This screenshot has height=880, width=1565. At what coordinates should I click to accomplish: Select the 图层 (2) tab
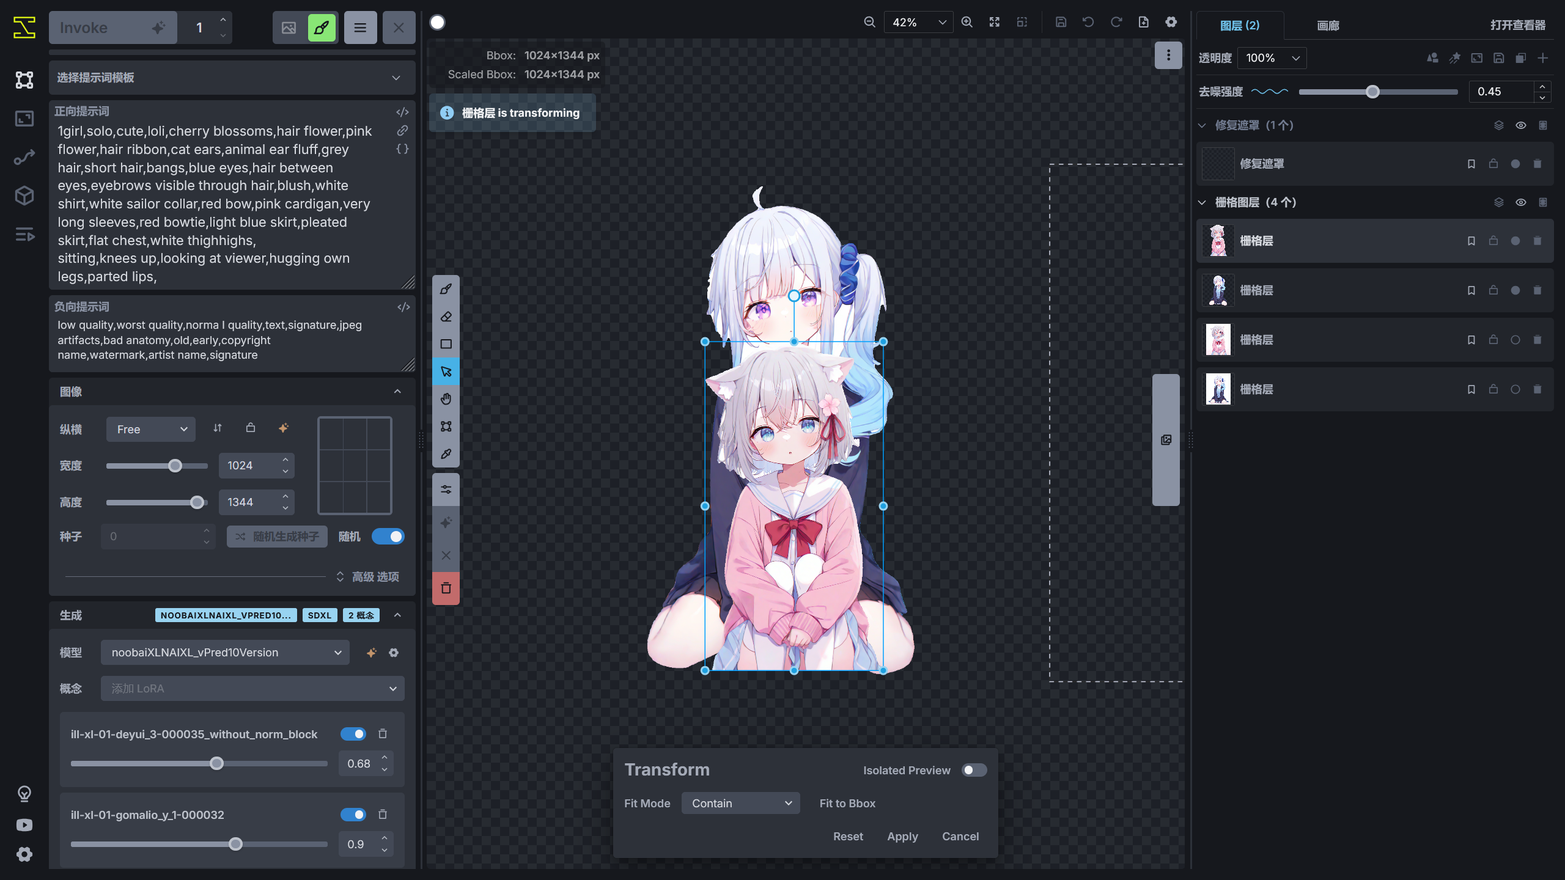(x=1239, y=26)
